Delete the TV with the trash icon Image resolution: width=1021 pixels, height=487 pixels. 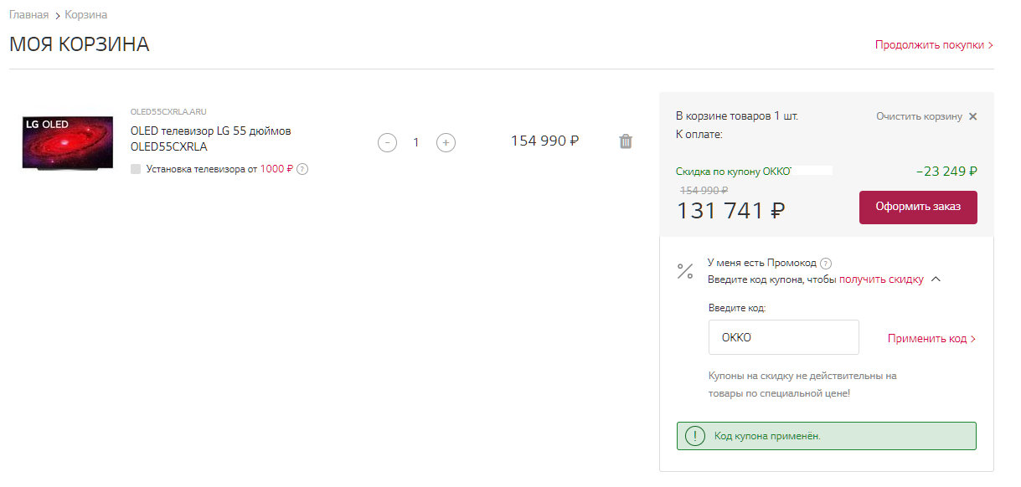pos(625,141)
